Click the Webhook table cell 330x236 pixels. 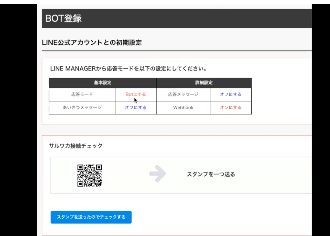coord(183,108)
